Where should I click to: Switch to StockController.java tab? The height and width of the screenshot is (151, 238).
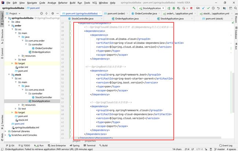82,19
